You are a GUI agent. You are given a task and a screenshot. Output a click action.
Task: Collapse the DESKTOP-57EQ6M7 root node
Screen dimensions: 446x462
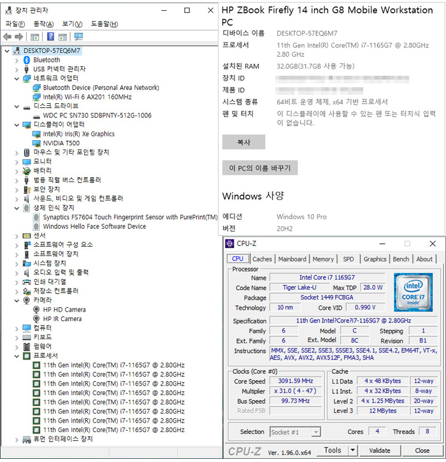[7, 51]
